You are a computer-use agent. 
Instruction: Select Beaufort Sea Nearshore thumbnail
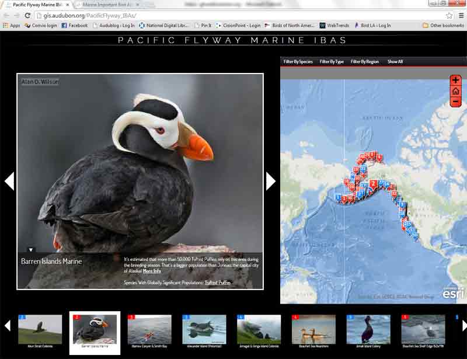click(x=313, y=332)
